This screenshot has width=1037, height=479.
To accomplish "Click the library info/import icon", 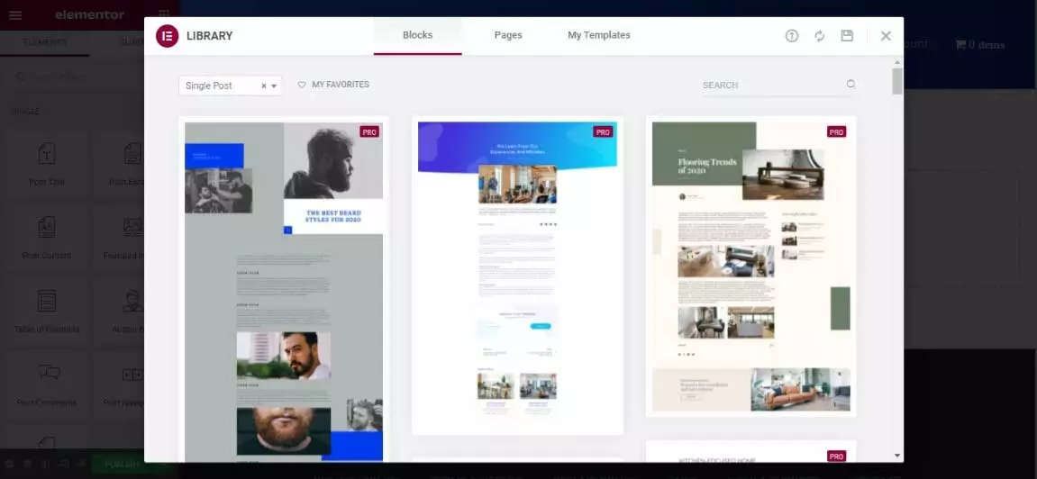I will click(x=792, y=36).
